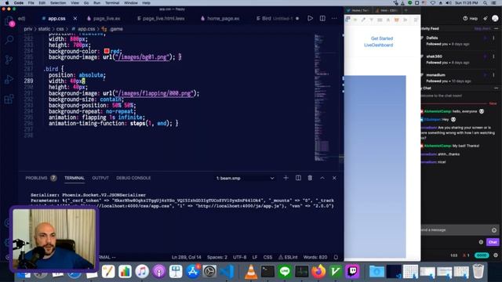
Task: Click 'Get Started' link in browser
Action: pos(382,38)
